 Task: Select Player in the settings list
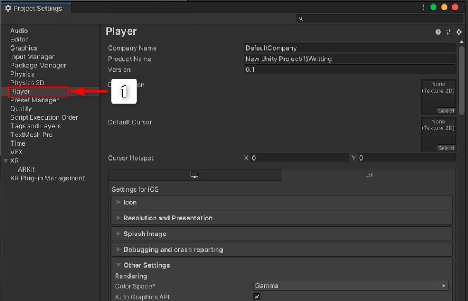click(x=20, y=92)
